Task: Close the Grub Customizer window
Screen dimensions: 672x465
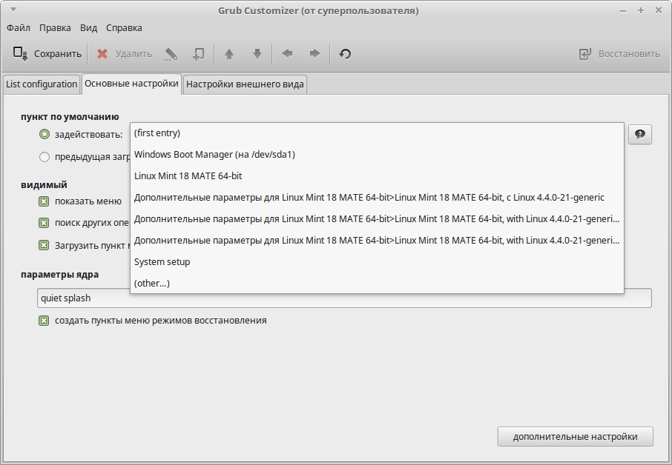Action: pos(659,10)
